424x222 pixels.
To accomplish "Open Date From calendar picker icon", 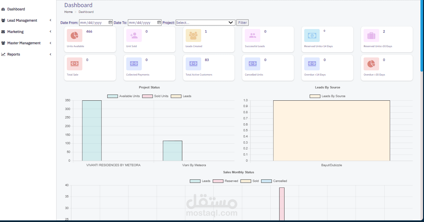I will [x=110, y=23].
